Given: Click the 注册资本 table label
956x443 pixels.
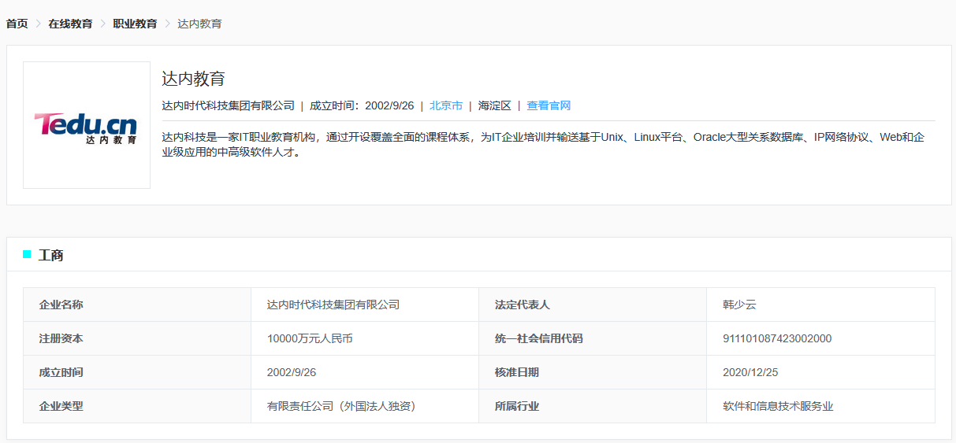Looking at the screenshot, I should (x=61, y=338).
